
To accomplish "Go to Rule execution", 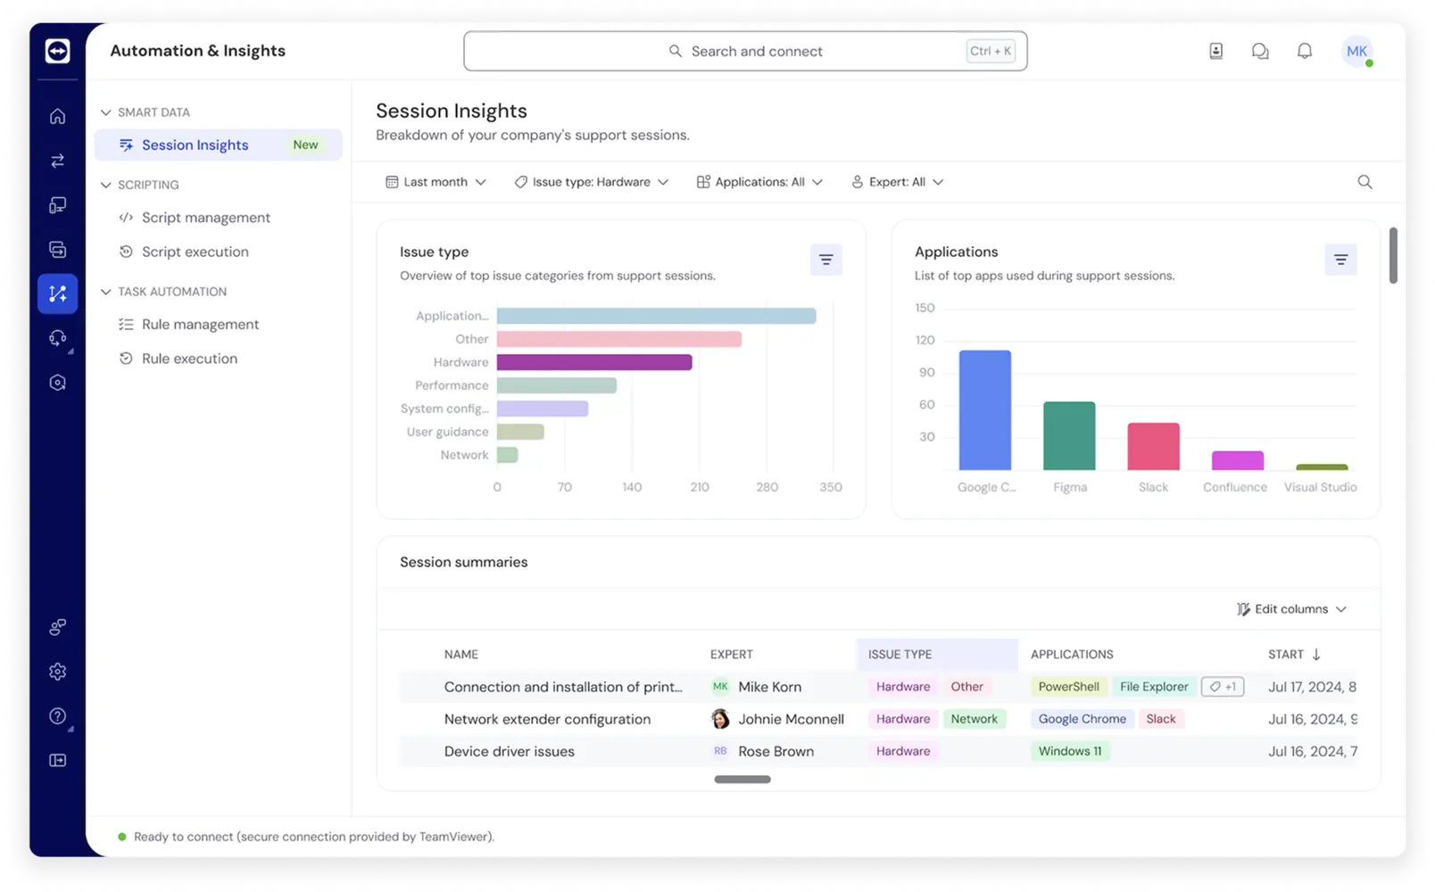I will [178, 359].
